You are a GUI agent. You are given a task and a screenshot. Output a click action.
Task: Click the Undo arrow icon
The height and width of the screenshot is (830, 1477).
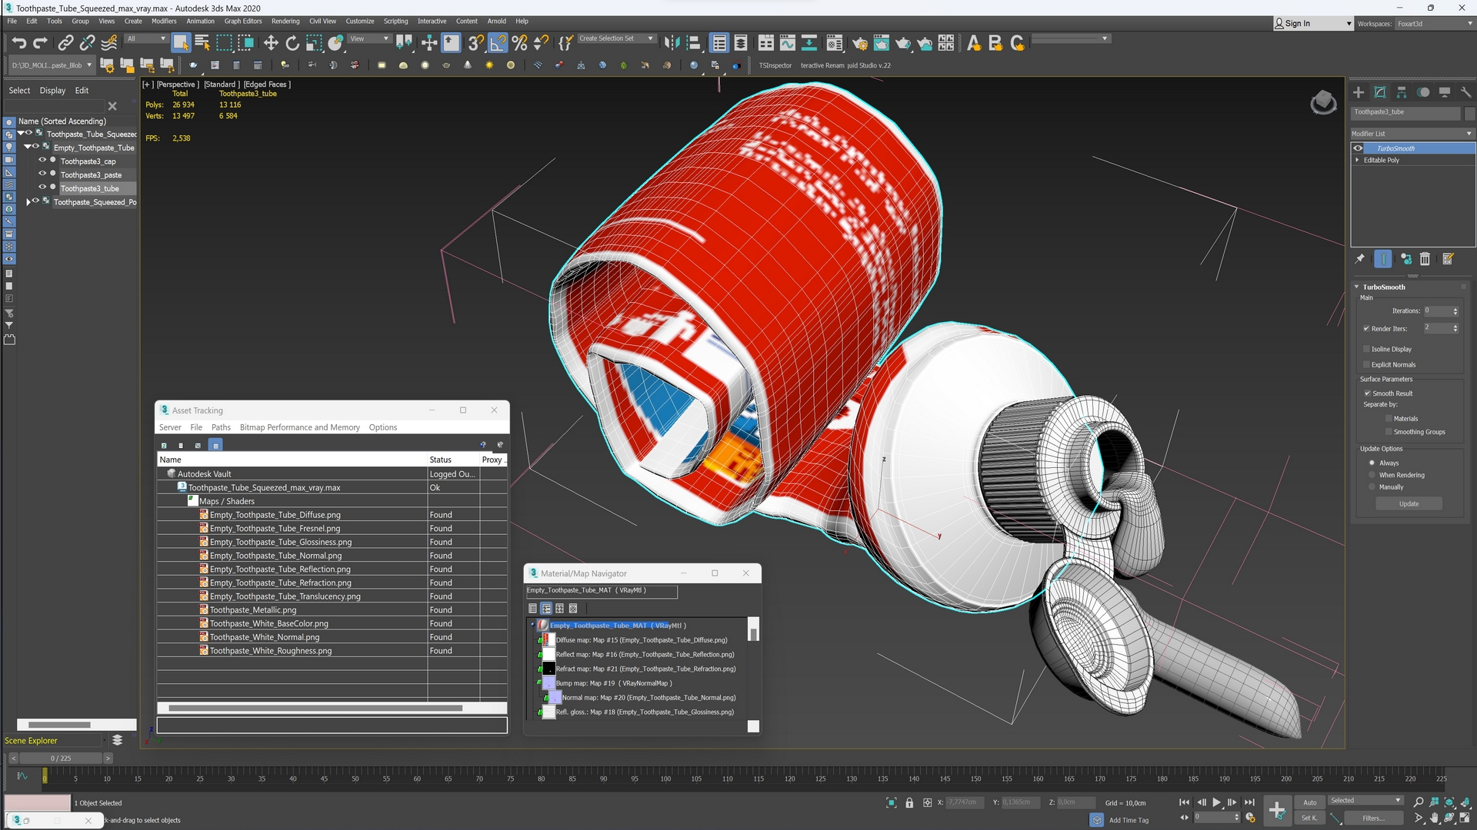point(19,43)
